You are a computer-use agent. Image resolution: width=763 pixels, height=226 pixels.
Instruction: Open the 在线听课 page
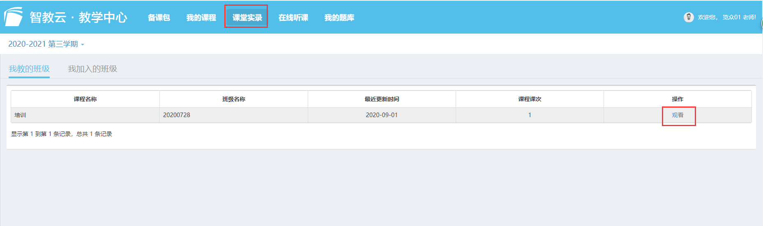[x=293, y=18]
